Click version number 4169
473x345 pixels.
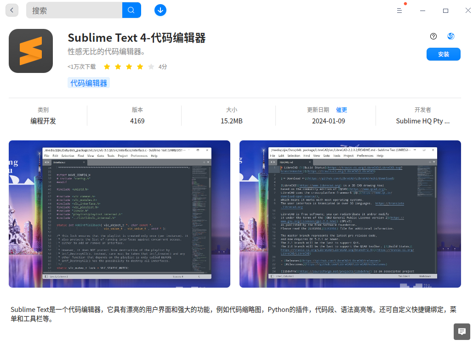(137, 121)
